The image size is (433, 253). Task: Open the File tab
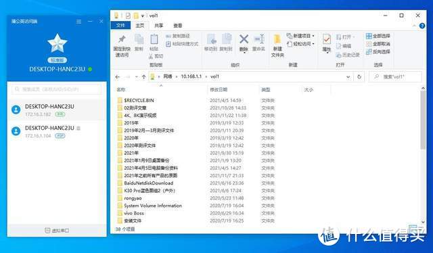point(120,25)
